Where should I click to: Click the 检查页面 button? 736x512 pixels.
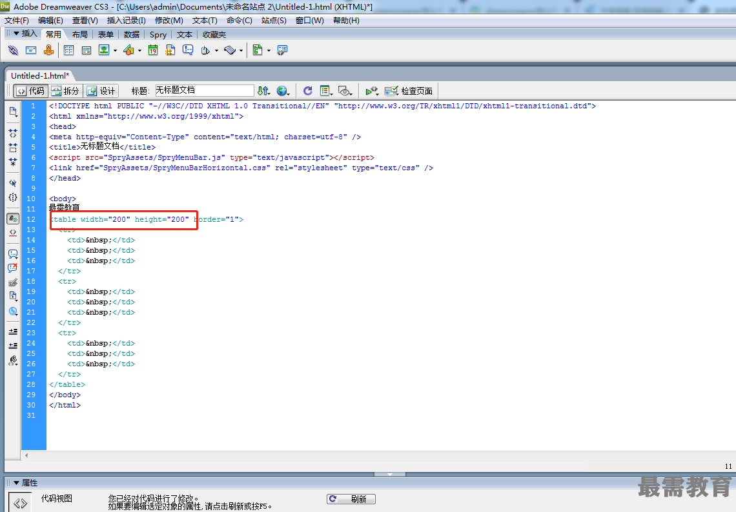[x=409, y=91]
